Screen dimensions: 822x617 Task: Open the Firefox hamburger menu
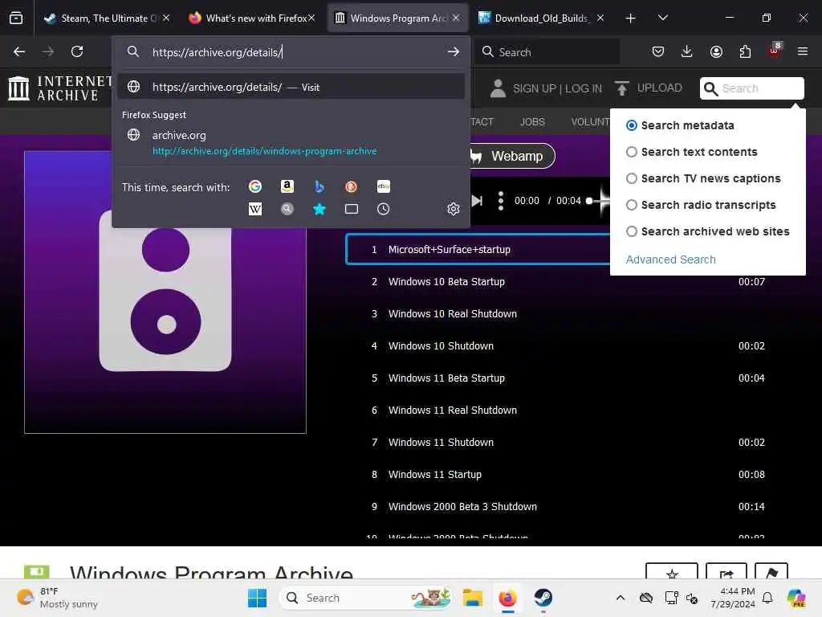point(802,51)
